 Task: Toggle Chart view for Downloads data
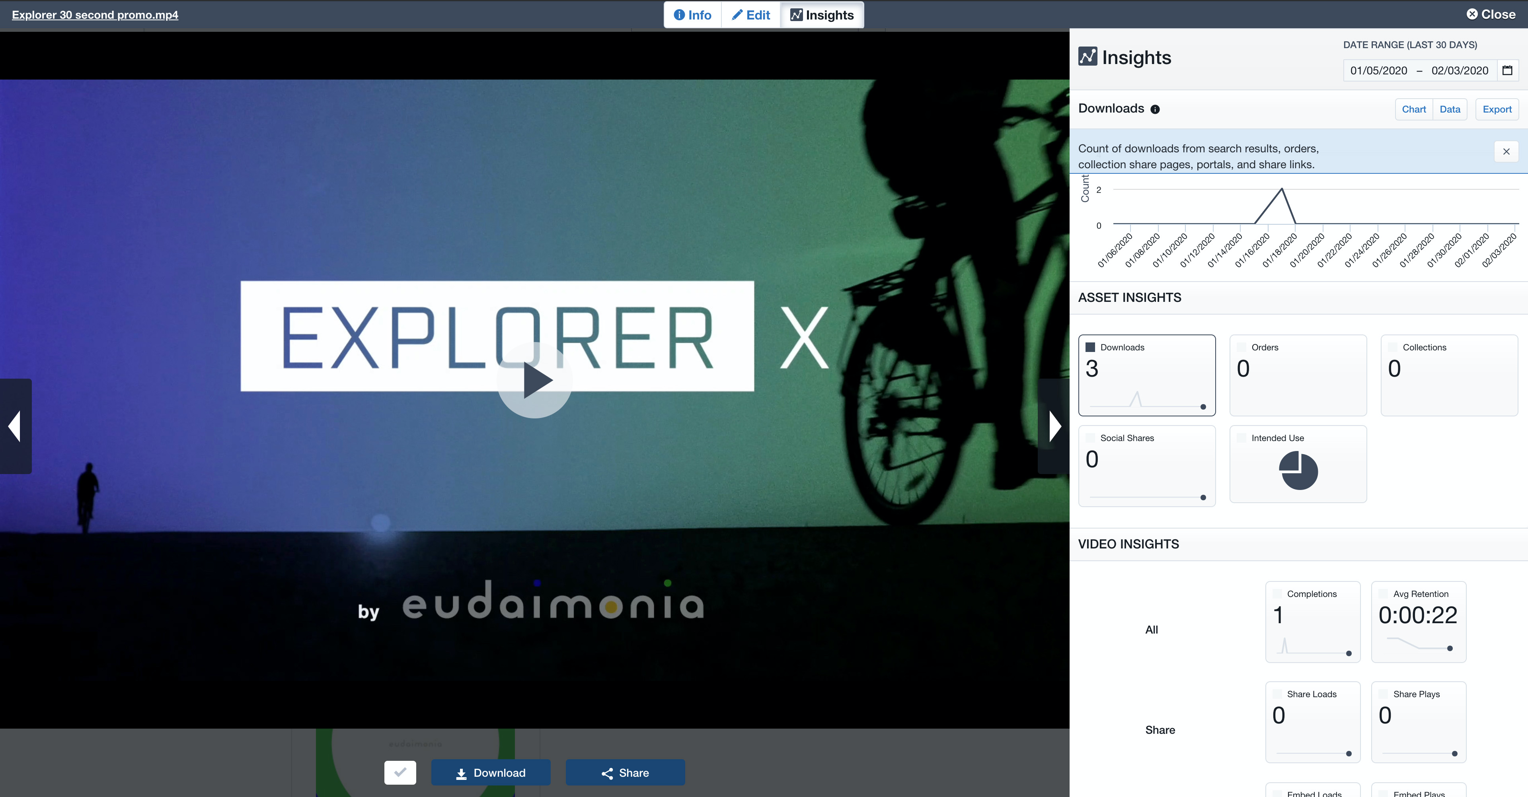pos(1413,109)
